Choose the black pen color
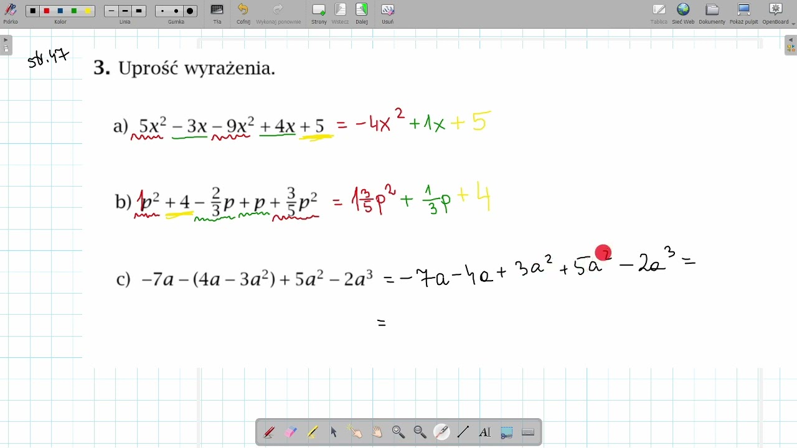 coord(33,11)
